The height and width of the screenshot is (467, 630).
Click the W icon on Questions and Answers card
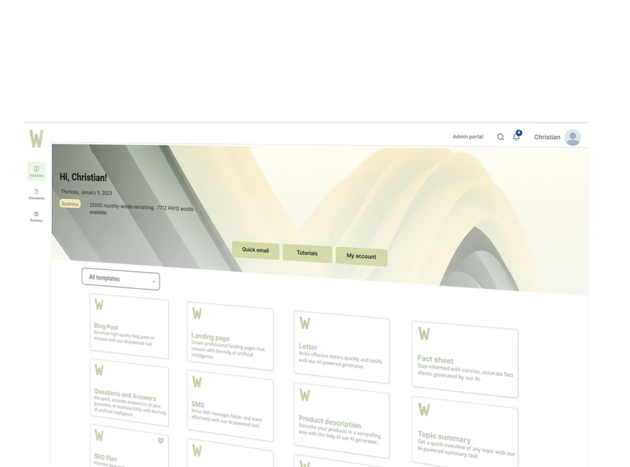99,370
